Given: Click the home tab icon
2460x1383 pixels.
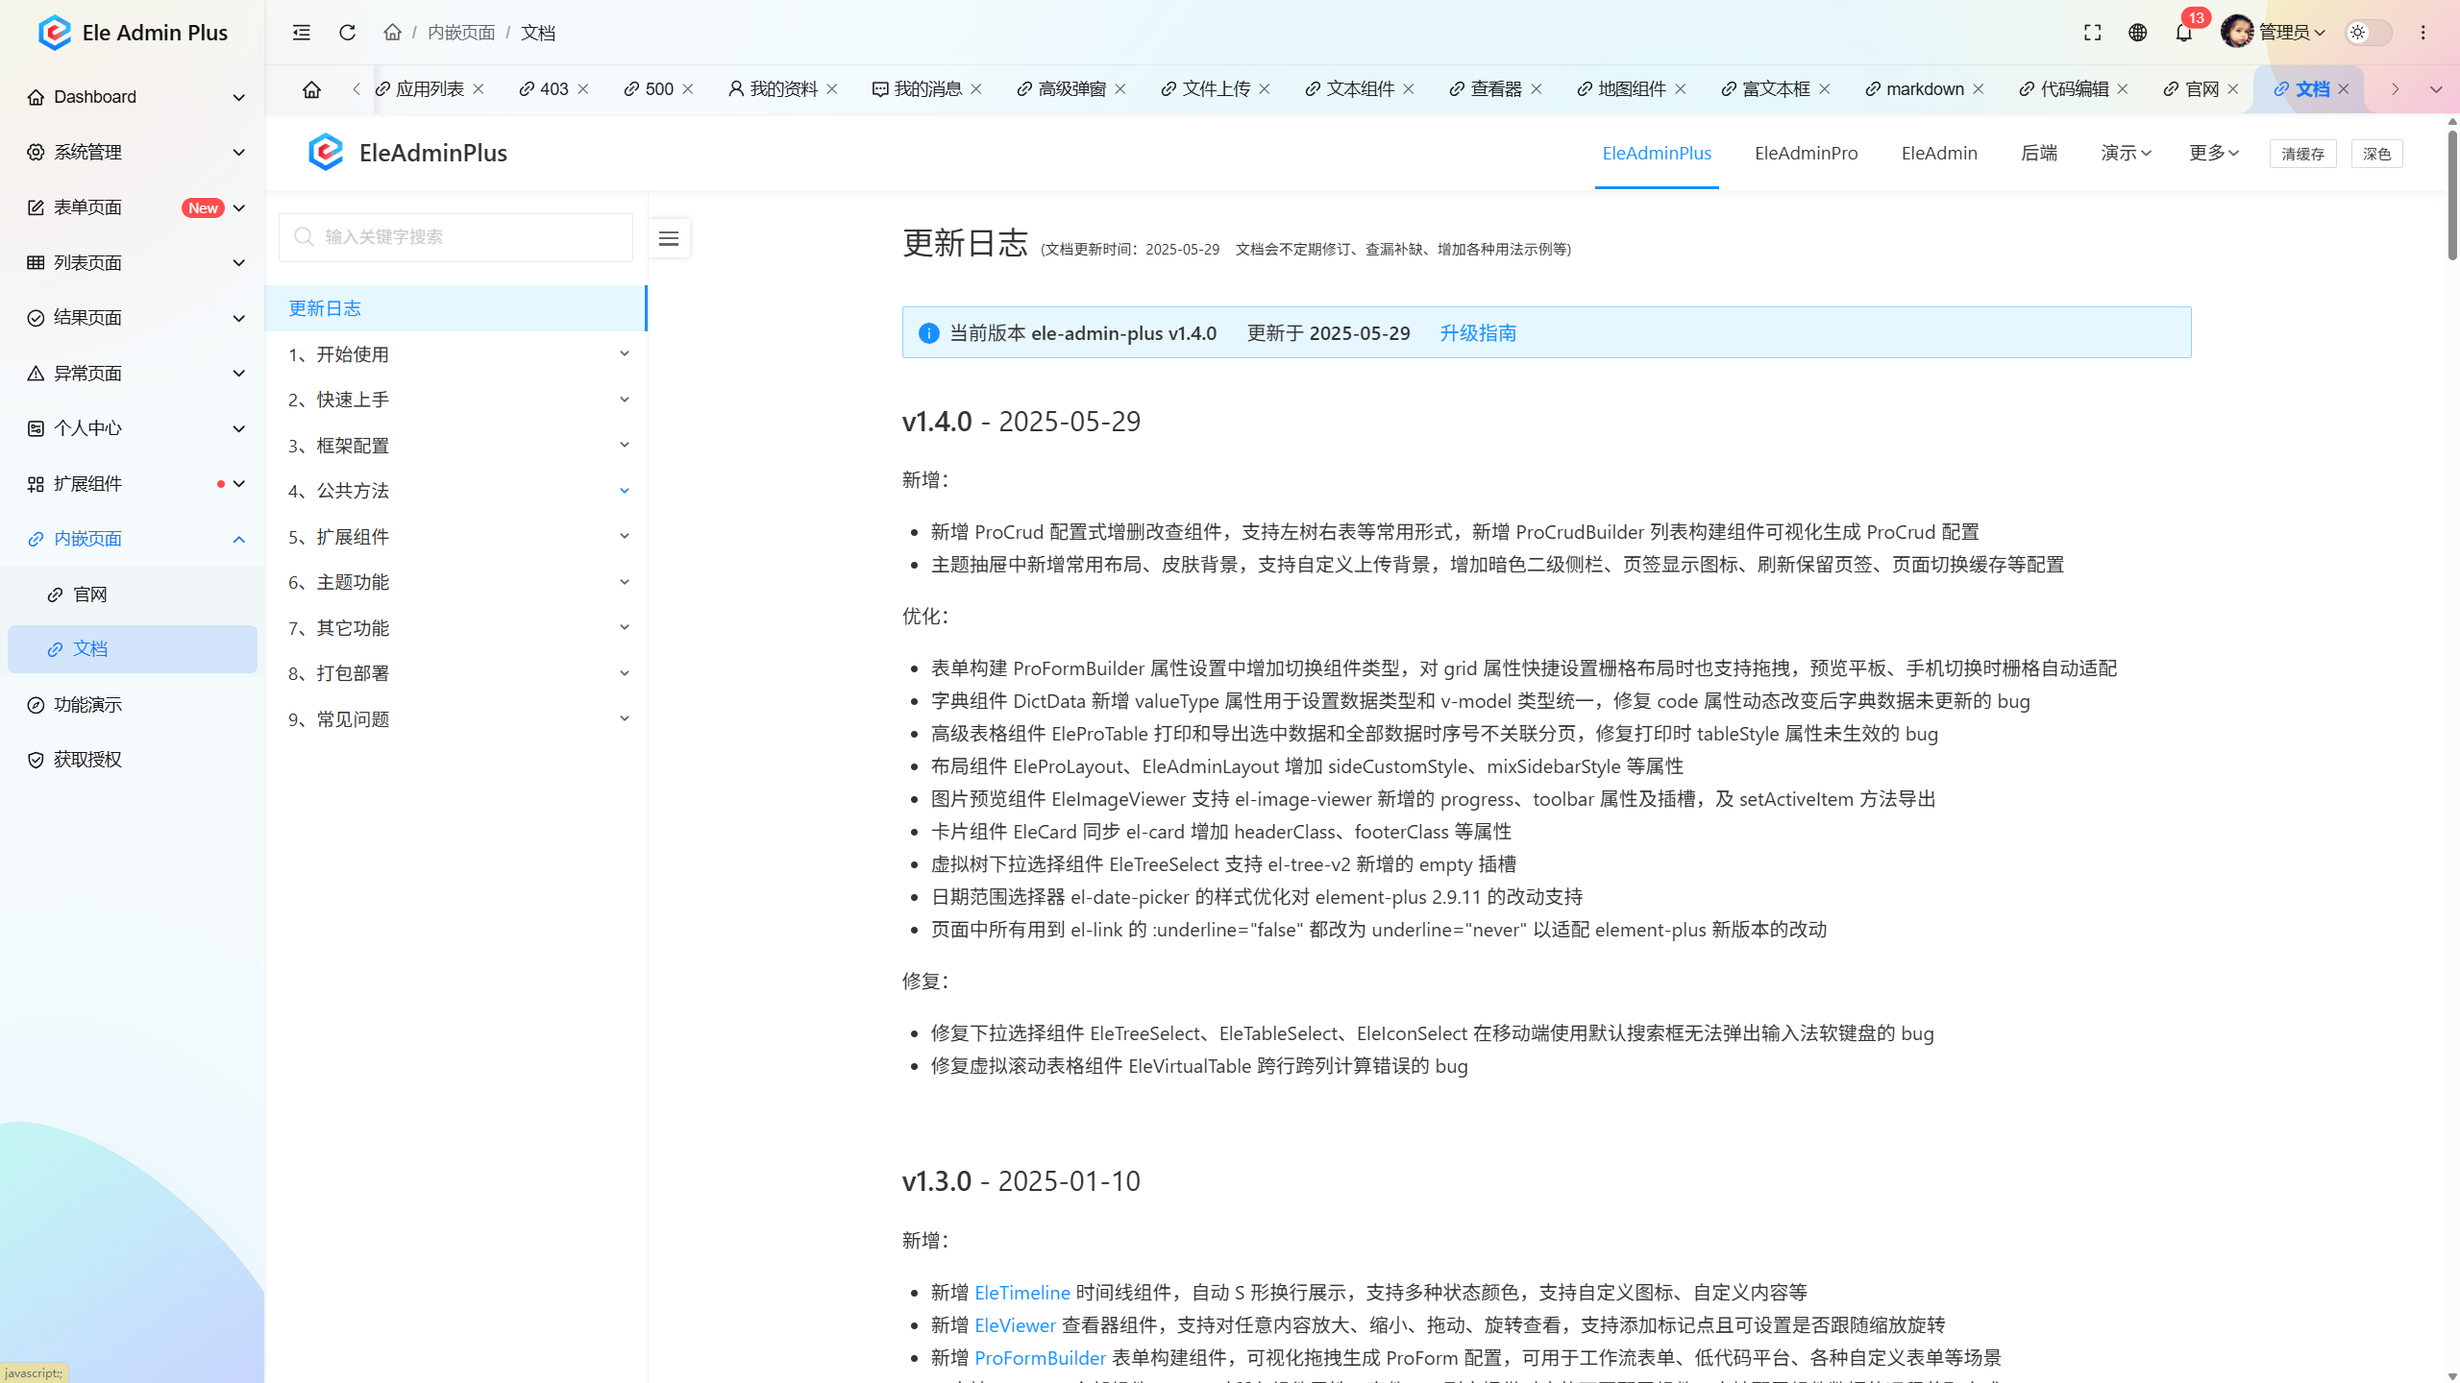Looking at the screenshot, I should coord(311,89).
